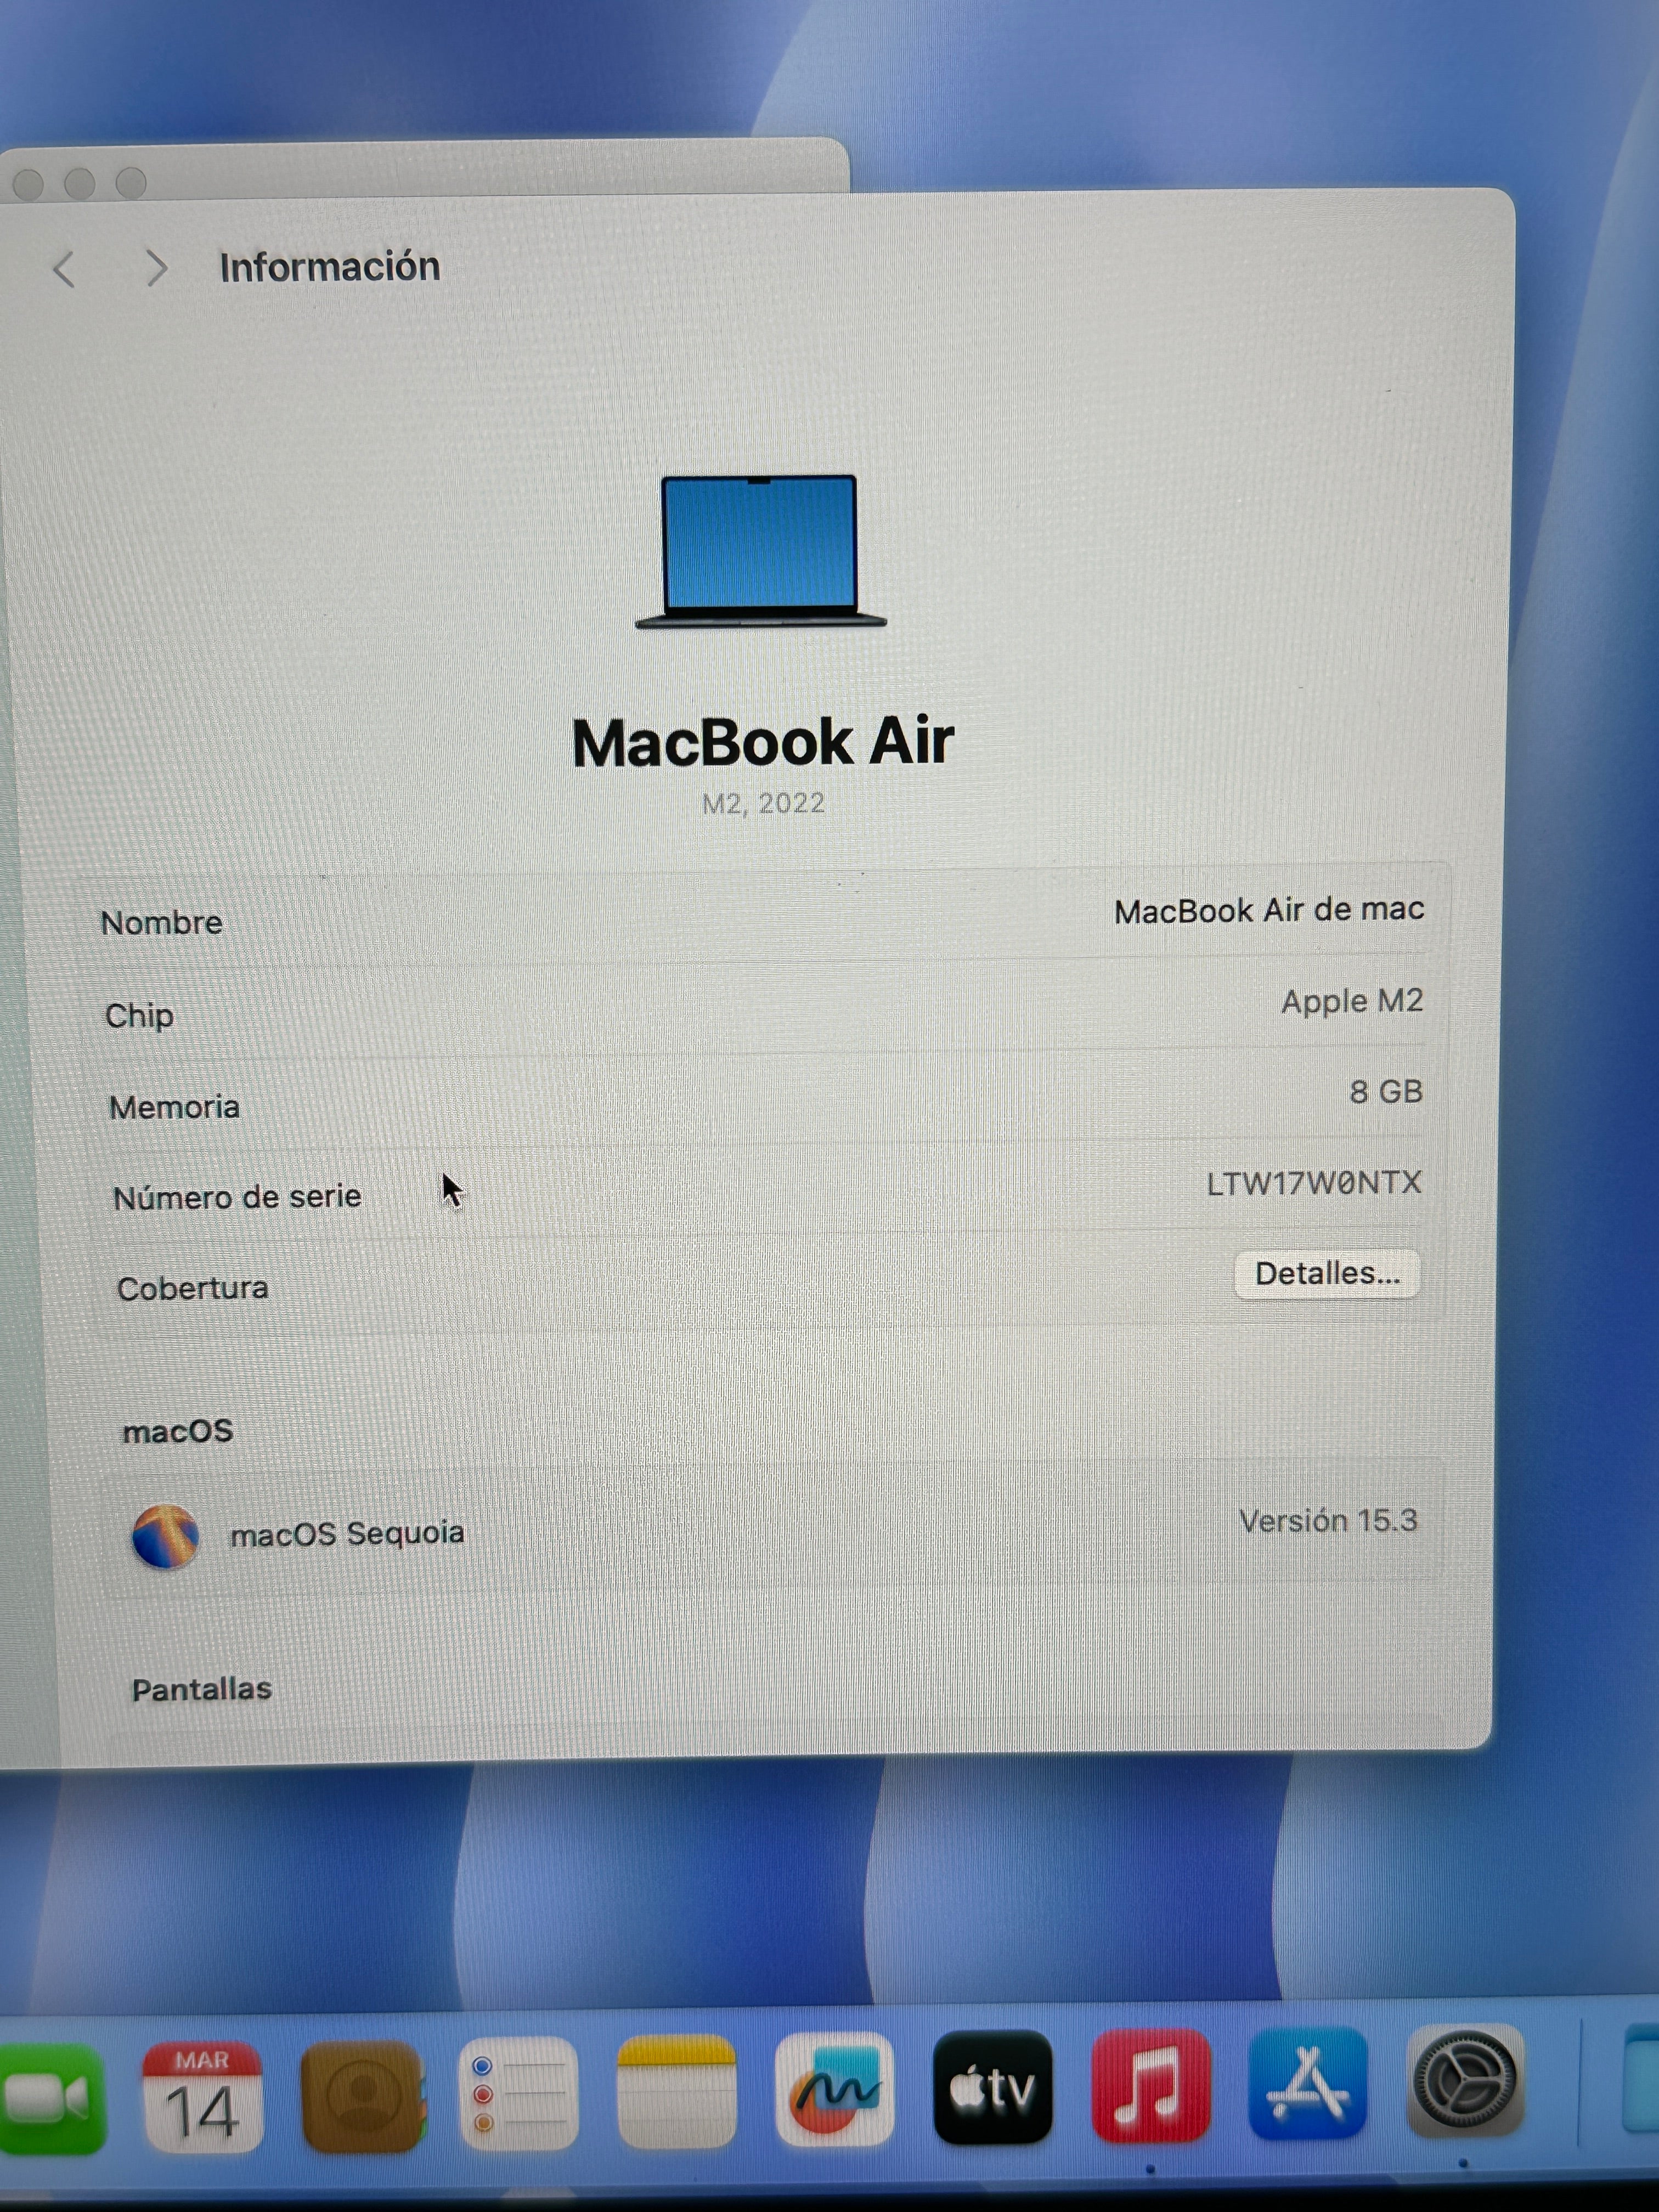Image resolution: width=1659 pixels, height=2212 pixels.
Task: Click the MacBook Air laptop image
Action: (760, 551)
